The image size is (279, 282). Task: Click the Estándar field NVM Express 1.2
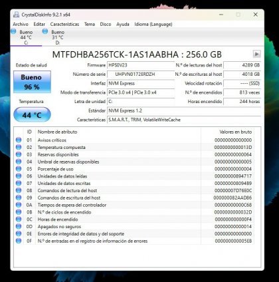coord(184,110)
